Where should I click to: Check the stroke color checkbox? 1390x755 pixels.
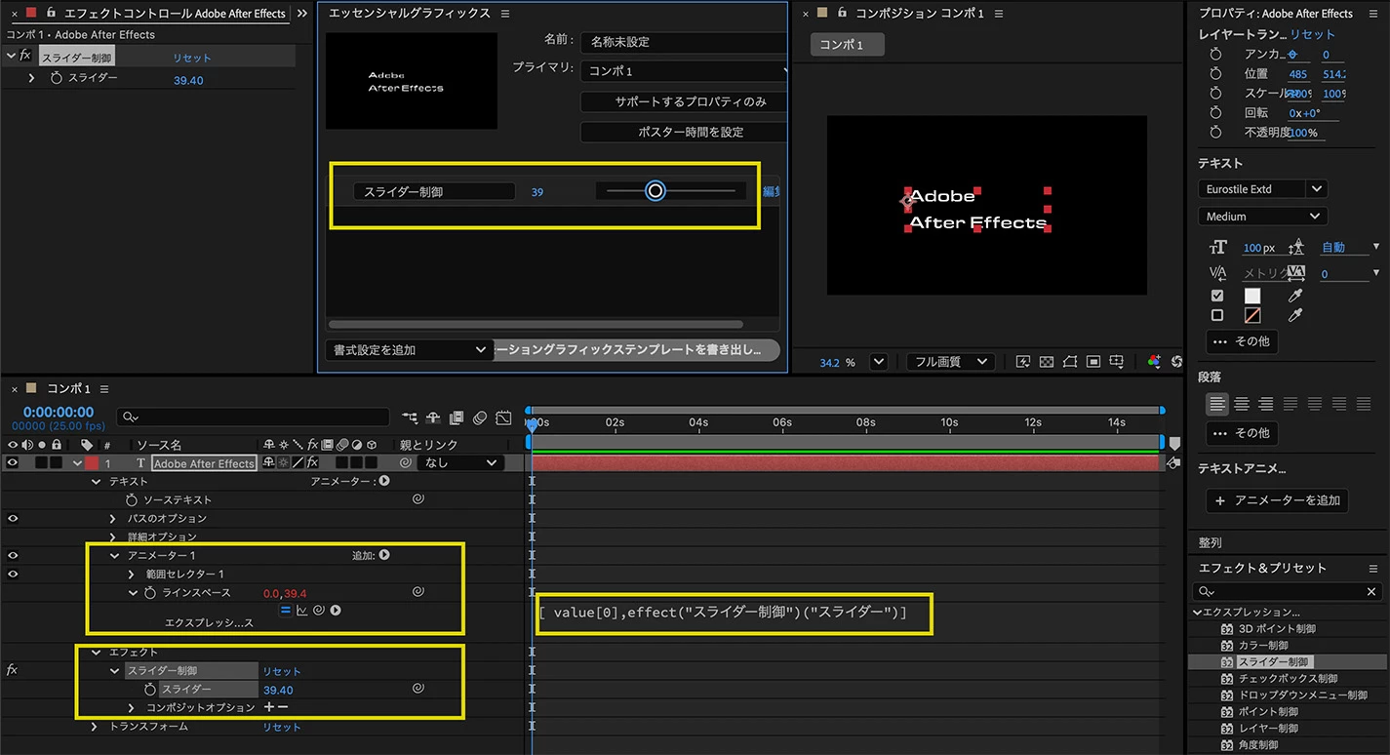[1216, 315]
